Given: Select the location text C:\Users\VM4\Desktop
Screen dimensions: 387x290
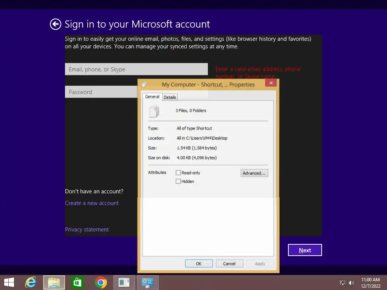Looking at the screenshot, I should click(207, 138).
